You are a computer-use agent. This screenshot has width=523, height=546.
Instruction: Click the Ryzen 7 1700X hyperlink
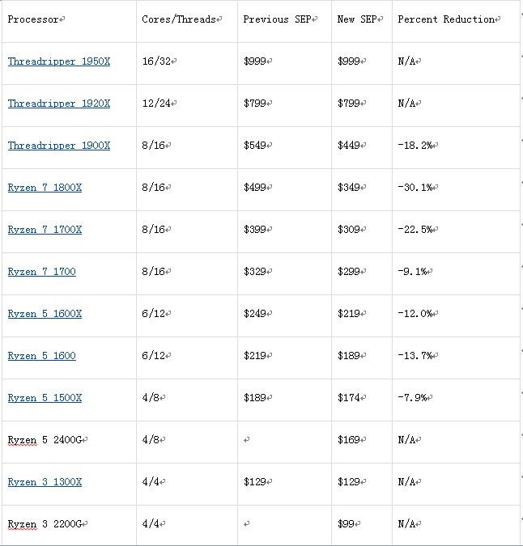(45, 230)
